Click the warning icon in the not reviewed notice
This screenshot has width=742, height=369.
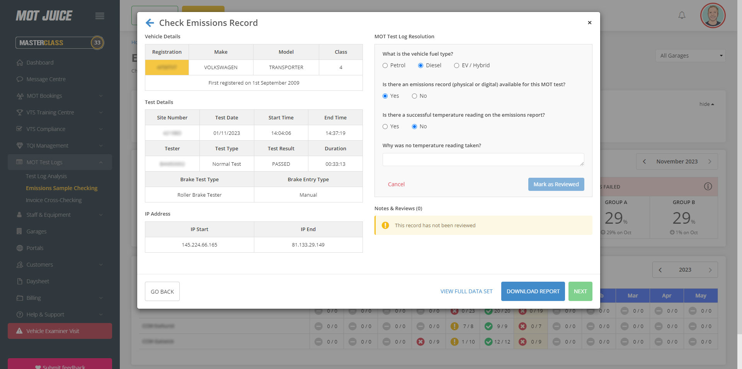pyautogui.click(x=385, y=225)
